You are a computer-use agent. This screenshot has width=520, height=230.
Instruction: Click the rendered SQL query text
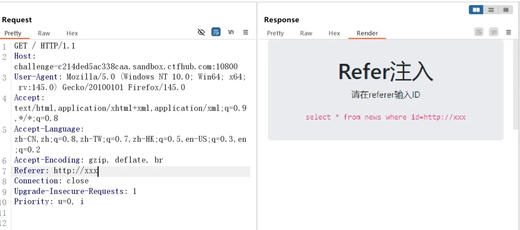(x=385, y=117)
